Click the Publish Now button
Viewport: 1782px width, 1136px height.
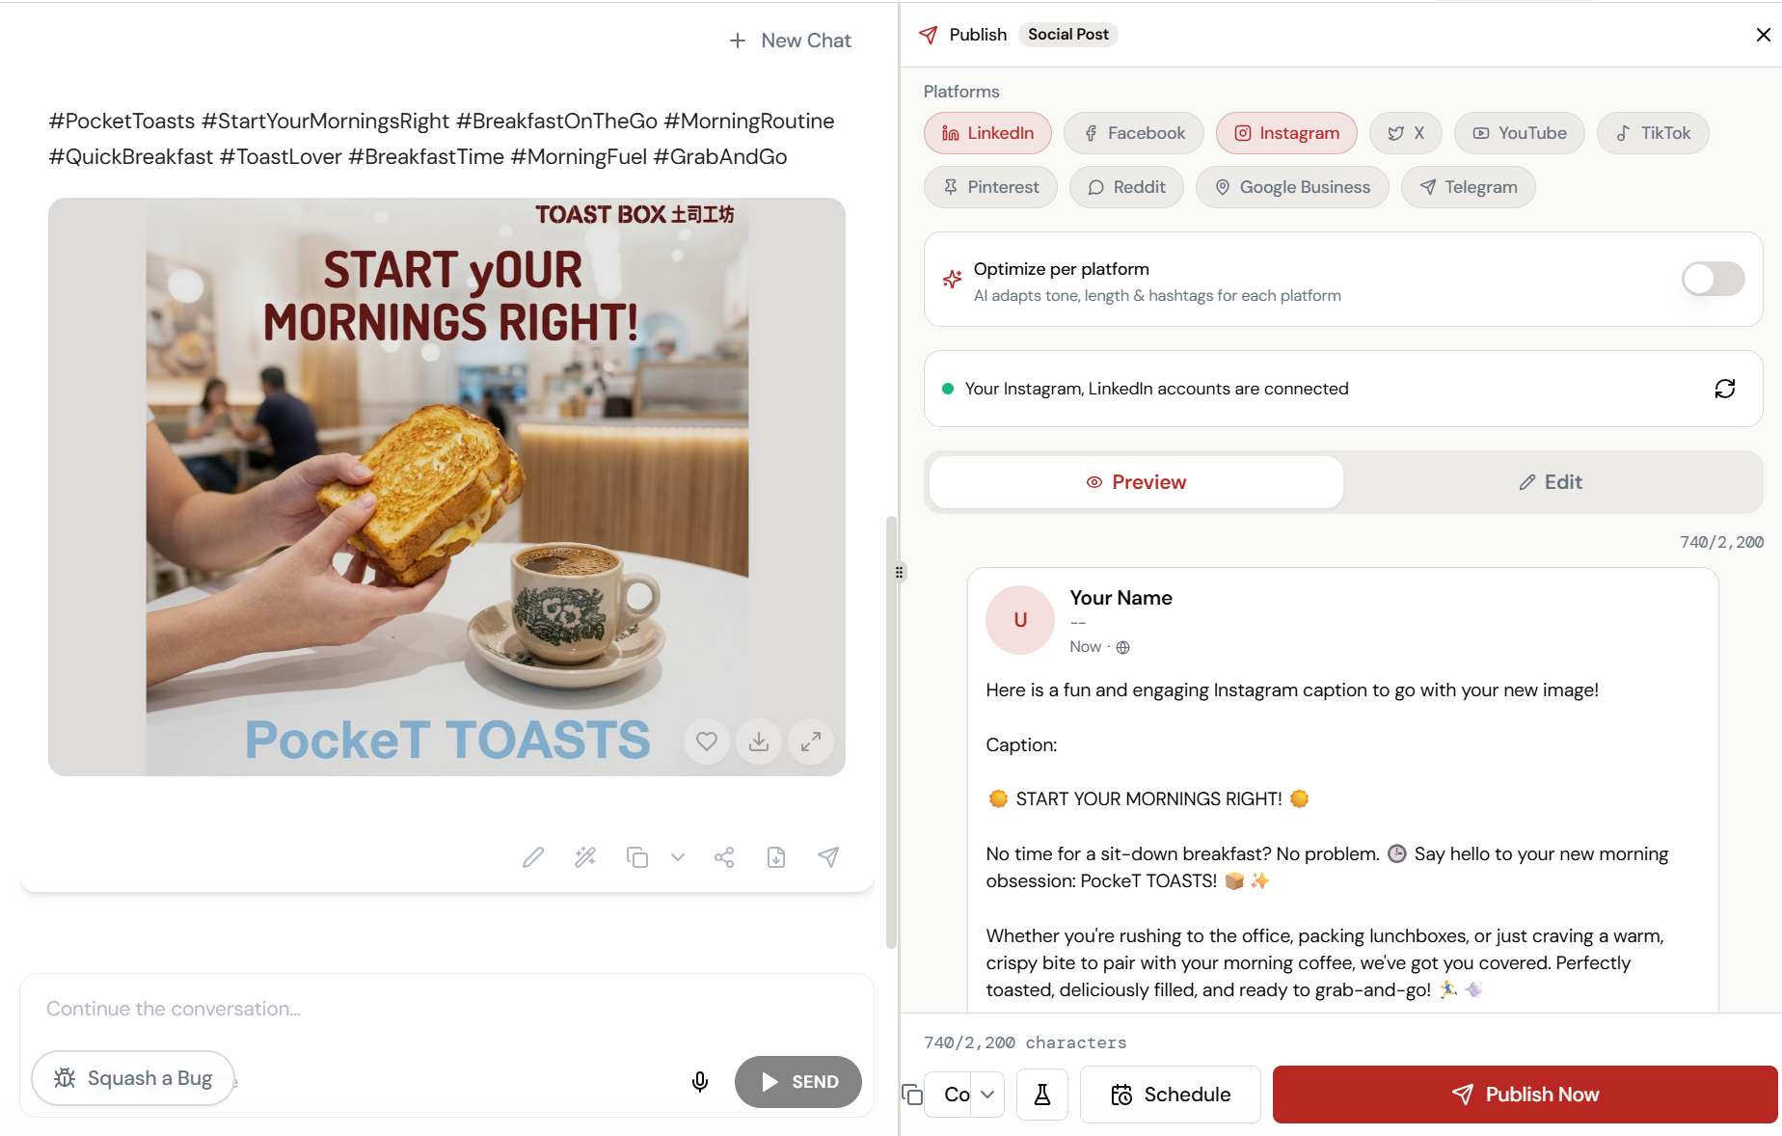pyautogui.click(x=1525, y=1095)
